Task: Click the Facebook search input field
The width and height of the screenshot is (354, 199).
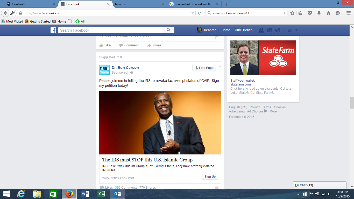Action: tap(111, 30)
